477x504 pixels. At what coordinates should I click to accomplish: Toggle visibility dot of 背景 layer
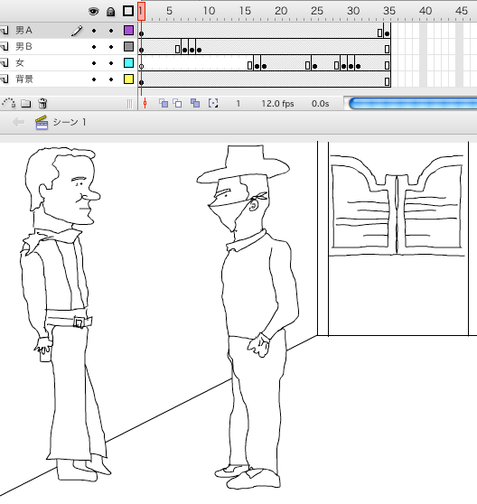pos(94,79)
